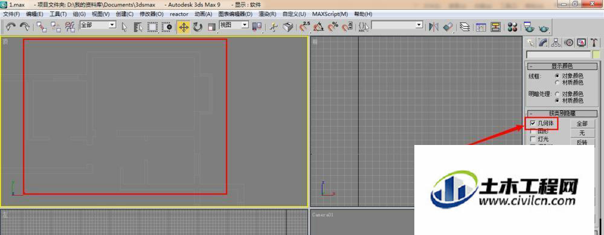
Task: Open the reactor menu
Action: [x=179, y=14]
